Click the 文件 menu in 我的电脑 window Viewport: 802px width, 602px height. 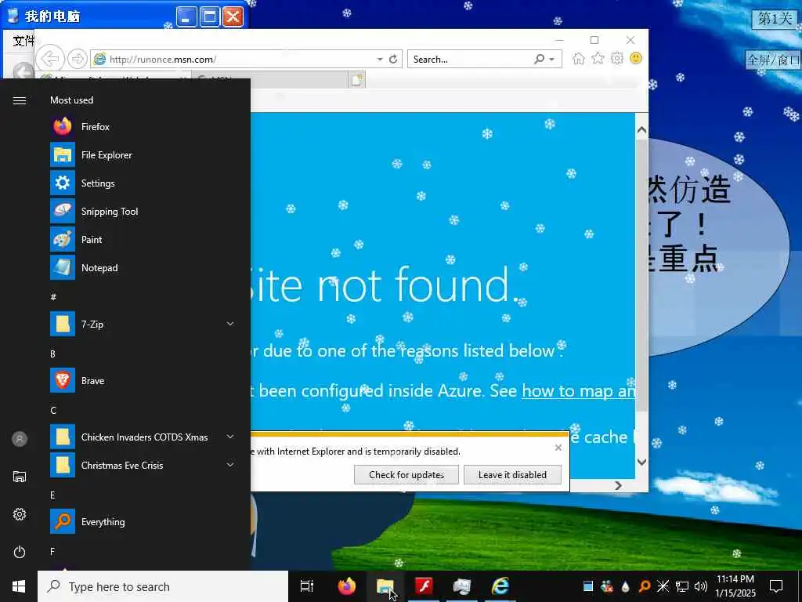coord(23,41)
